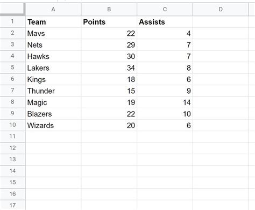Image resolution: width=255 pixels, height=210 pixels.
Task: Click the Assists header cell
Action: pyautogui.click(x=165, y=22)
